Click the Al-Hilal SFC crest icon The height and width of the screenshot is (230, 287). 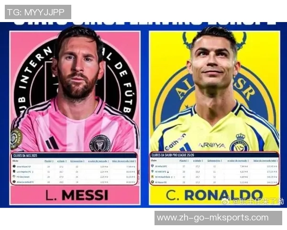tap(152, 166)
